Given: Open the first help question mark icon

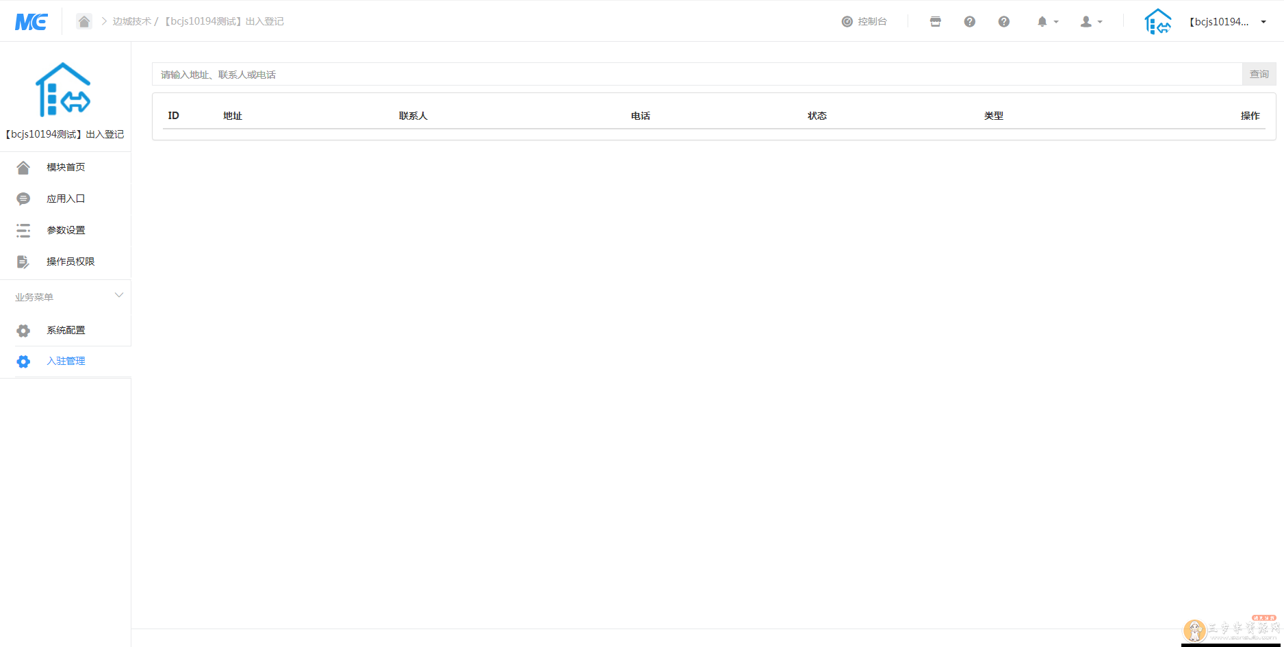Looking at the screenshot, I should point(970,21).
